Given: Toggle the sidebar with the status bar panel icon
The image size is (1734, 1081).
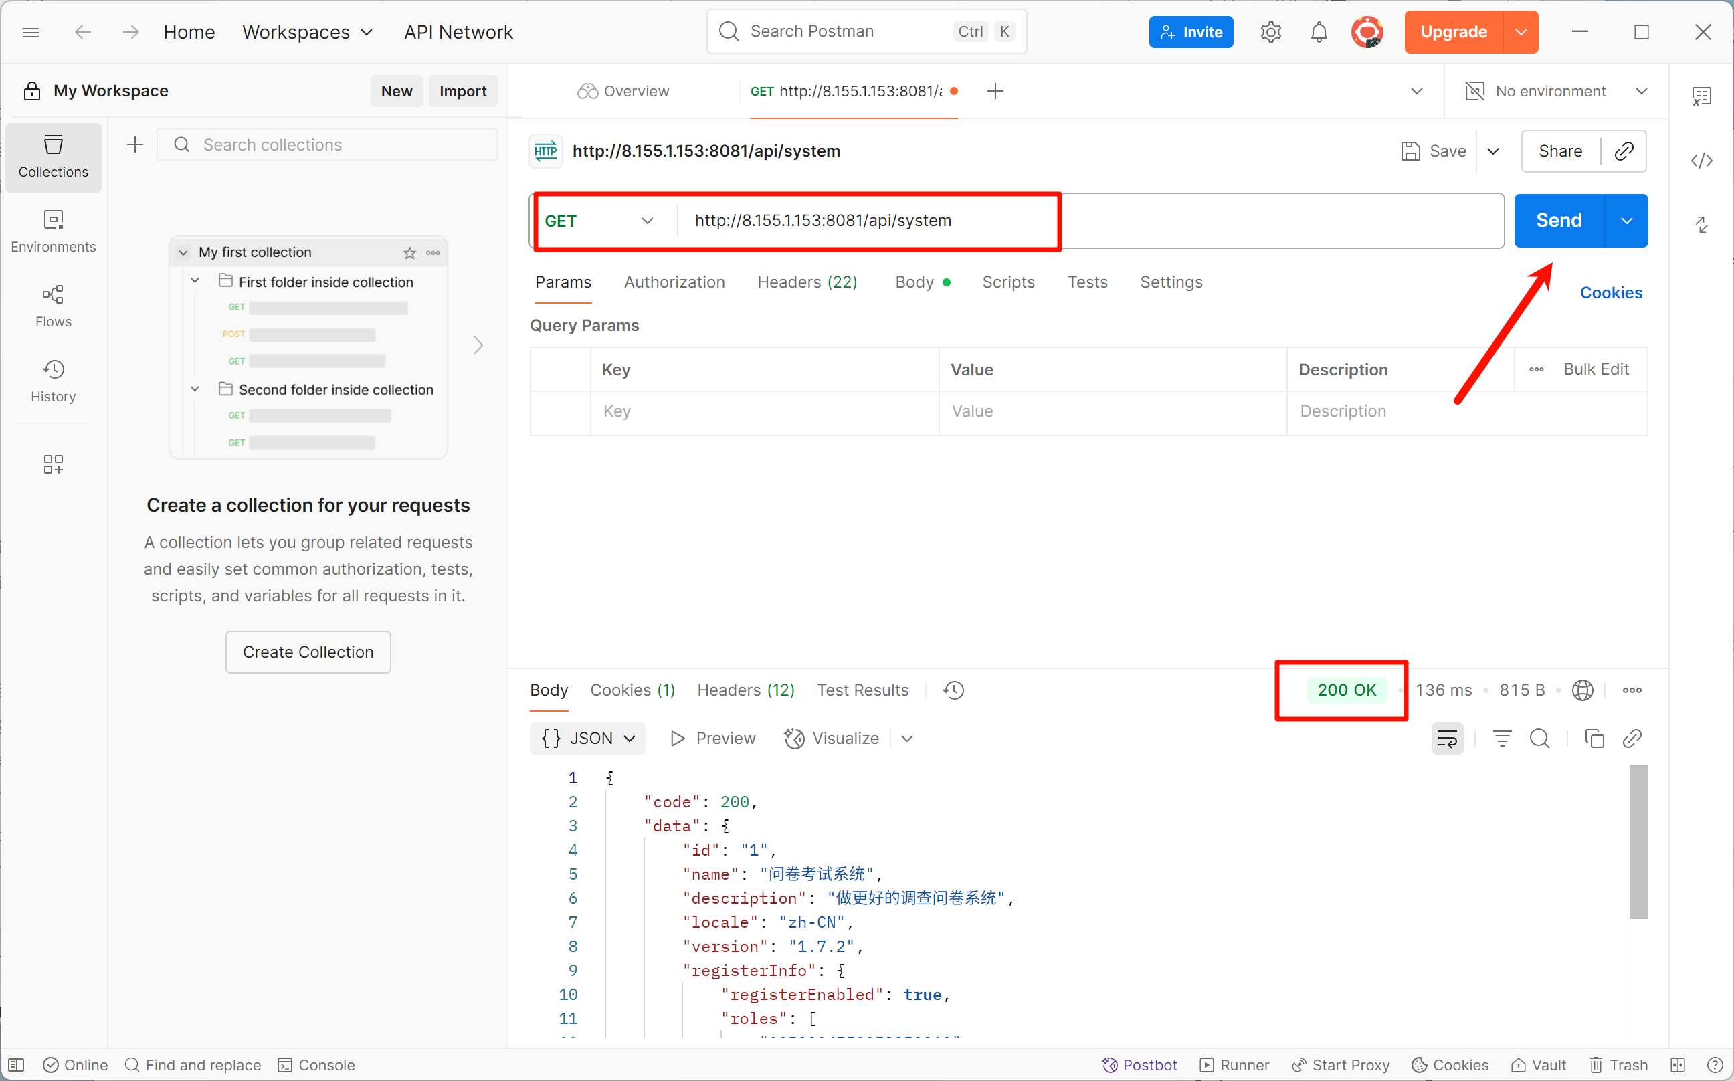Looking at the screenshot, I should pyautogui.click(x=17, y=1064).
